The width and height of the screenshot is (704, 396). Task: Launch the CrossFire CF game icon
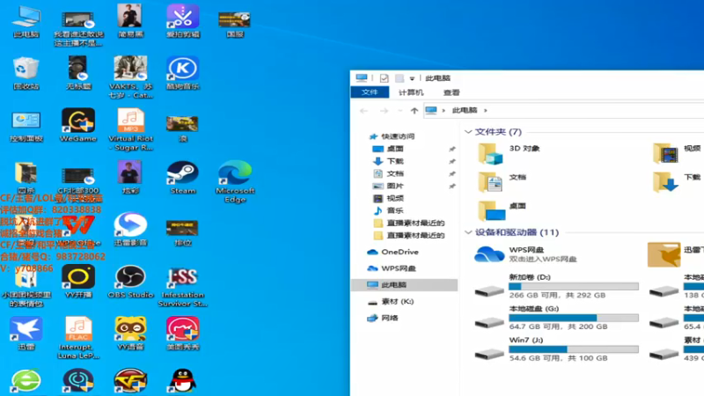[x=130, y=381]
